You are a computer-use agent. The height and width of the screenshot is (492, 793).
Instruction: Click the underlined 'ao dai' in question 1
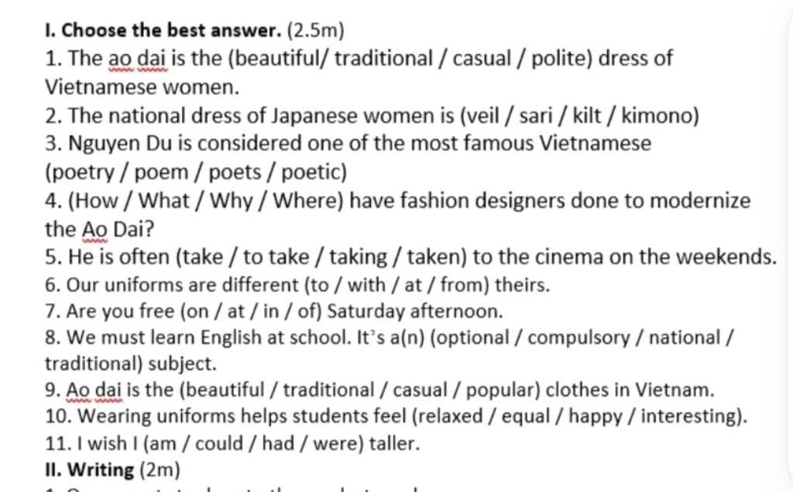138,59
